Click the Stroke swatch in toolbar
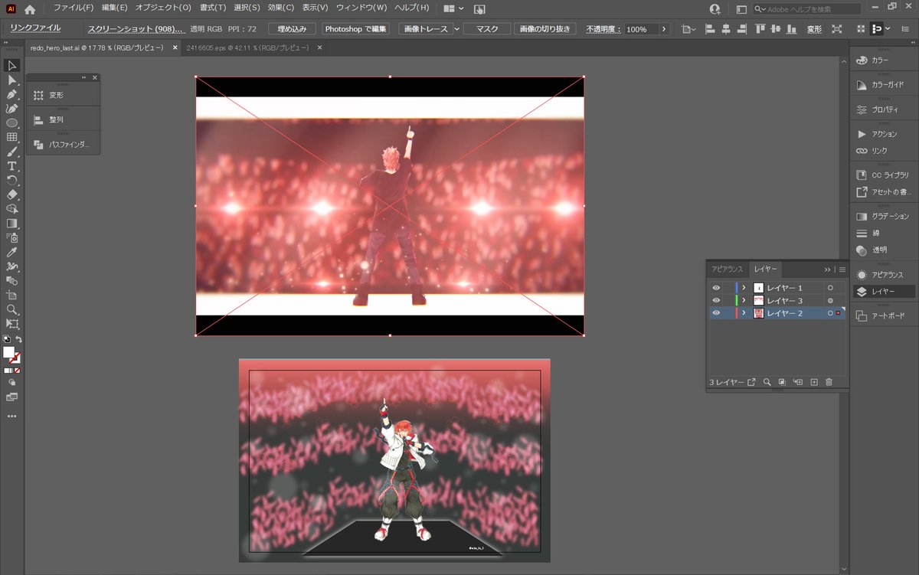The height and width of the screenshot is (575, 919). pos(16,358)
